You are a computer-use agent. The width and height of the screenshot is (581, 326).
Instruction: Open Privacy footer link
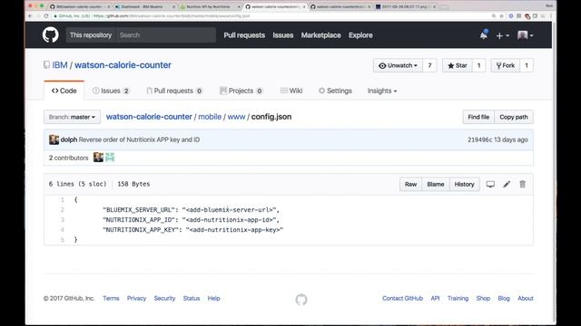136,298
